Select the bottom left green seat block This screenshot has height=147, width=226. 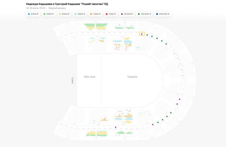pyautogui.click(x=97, y=133)
